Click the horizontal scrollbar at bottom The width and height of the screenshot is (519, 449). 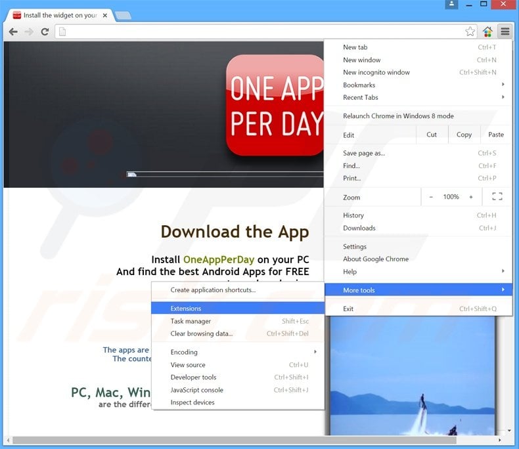coord(235,440)
